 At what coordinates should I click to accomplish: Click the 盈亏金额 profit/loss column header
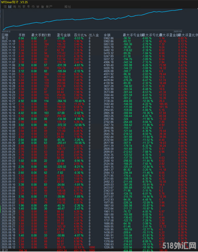click(64, 35)
